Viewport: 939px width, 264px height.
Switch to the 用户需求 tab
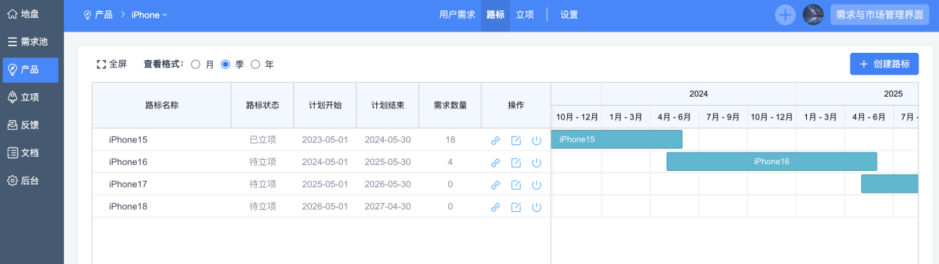pos(457,15)
